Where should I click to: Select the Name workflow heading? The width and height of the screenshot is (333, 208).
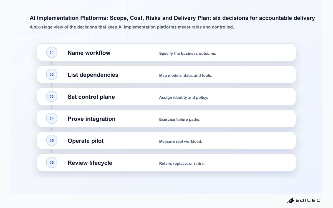point(89,53)
